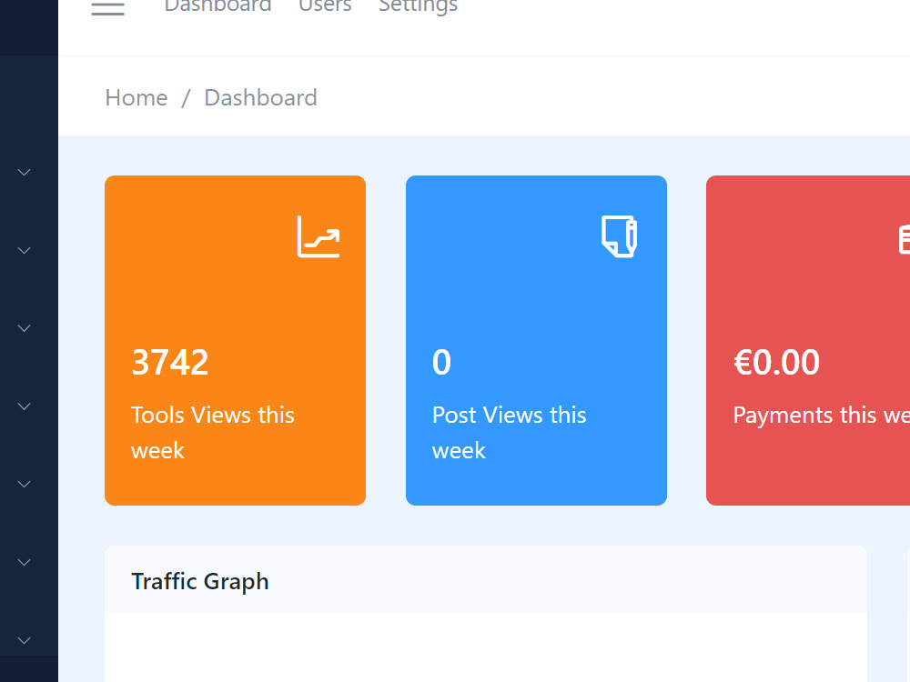Go to Home breadcrumb link

tap(136, 97)
